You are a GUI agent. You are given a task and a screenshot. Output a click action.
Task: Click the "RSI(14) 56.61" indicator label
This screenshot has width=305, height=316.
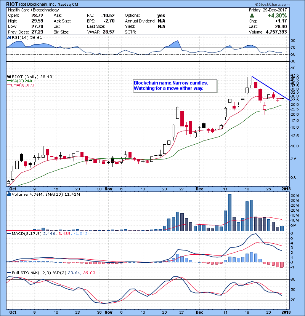[x=27, y=37]
